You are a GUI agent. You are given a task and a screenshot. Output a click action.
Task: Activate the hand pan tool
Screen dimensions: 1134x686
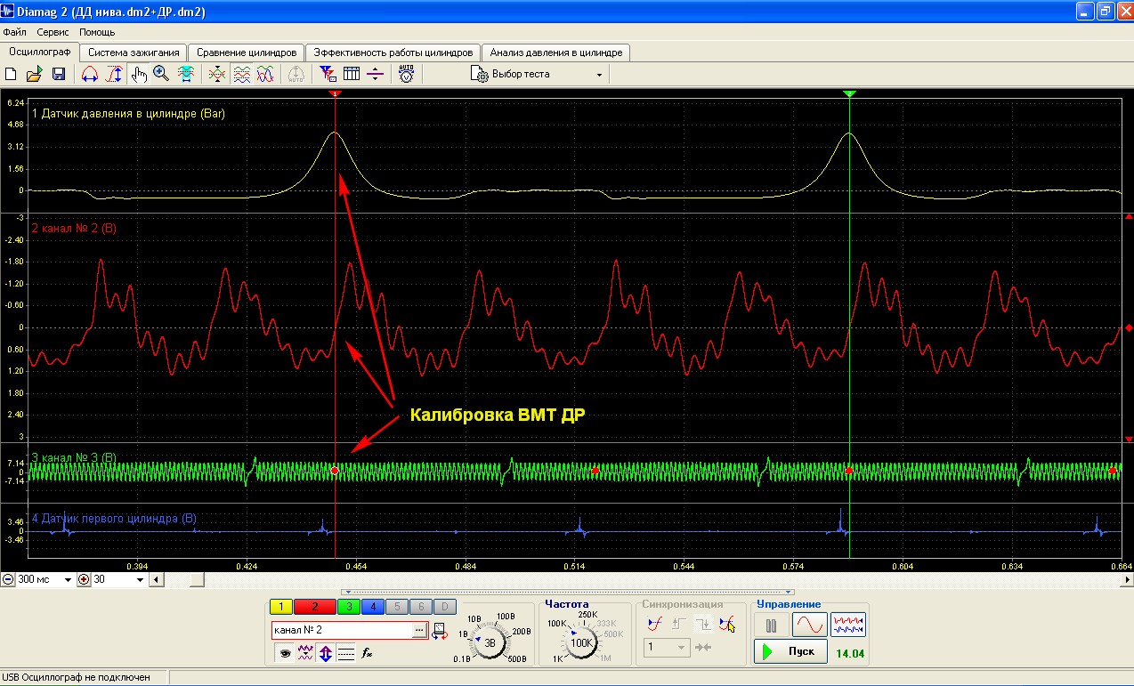[138, 75]
